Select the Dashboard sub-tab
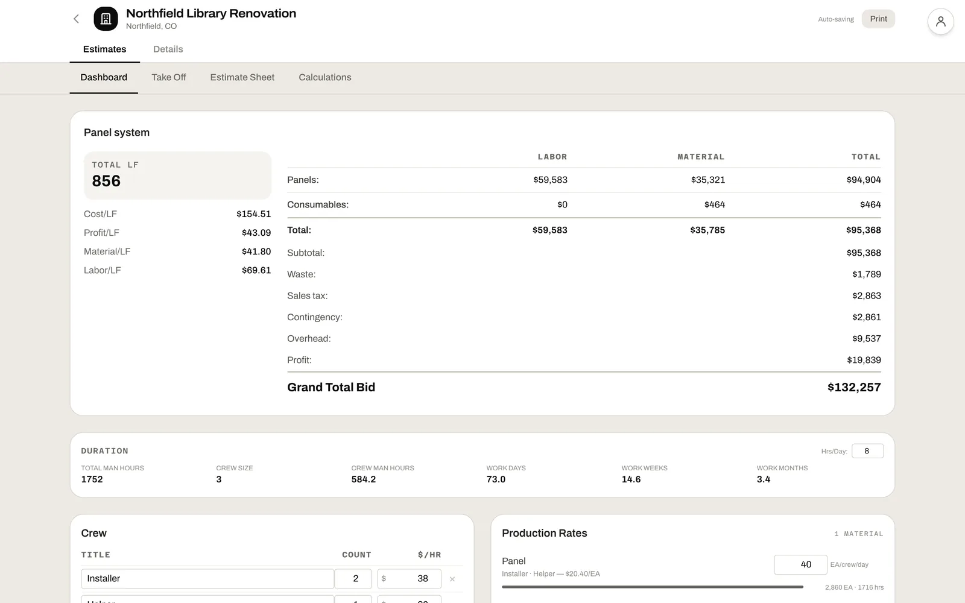This screenshot has width=965, height=603. point(104,77)
